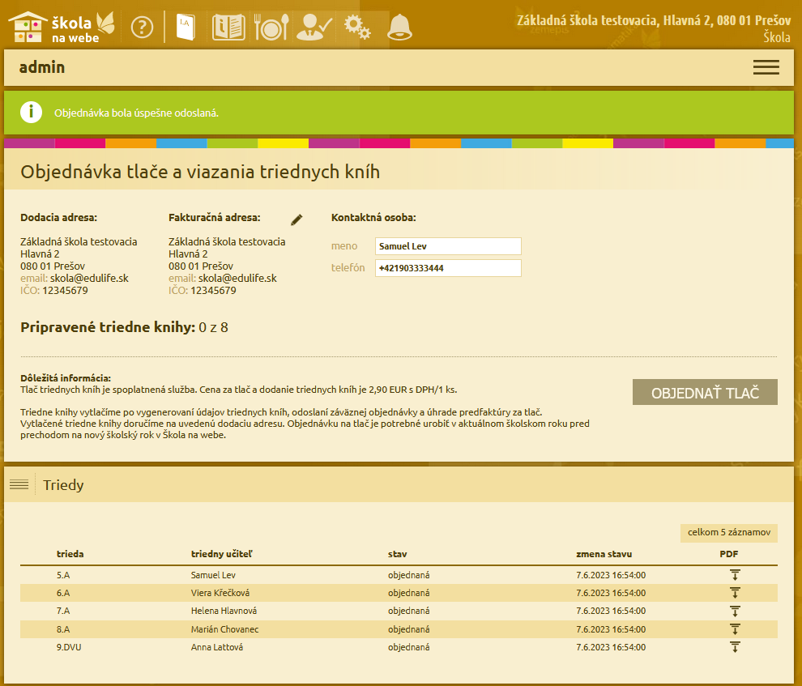Click delivery address email skola@edulife.sk

tap(89, 278)
